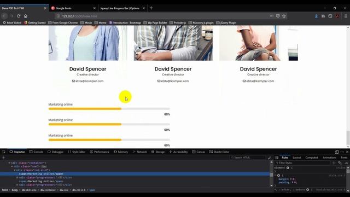The height and width of the screenshot is (197, 350).
Task: Toggle the three-pane inspector icon left of Rules
Action: (x=277, y=158)
